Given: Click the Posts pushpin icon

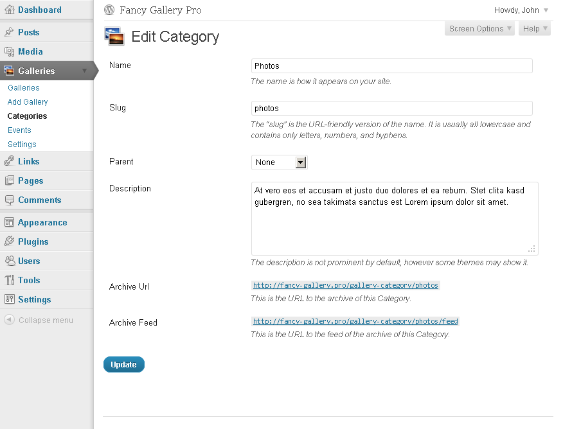Looking at the screenshot, I should pos(10,32).
